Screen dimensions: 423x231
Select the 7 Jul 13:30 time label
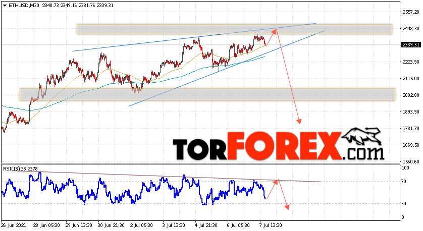pos(271,225)
